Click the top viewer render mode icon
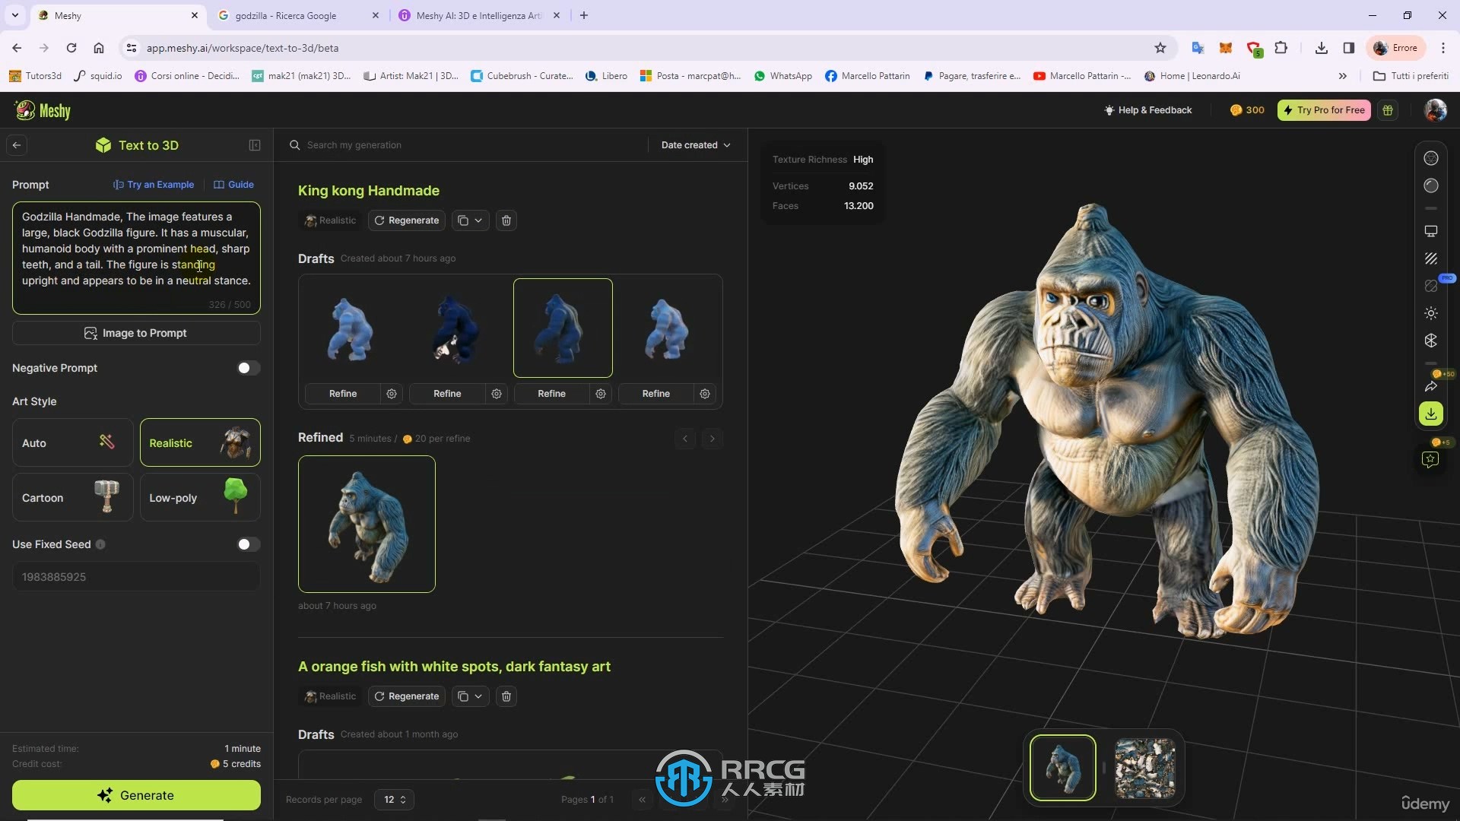This screenshot has height=821, width=1460. tap(1431, 158)
